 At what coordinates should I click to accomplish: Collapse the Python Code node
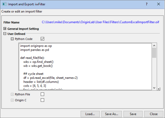pyautogui.click(x=12, y=39)
